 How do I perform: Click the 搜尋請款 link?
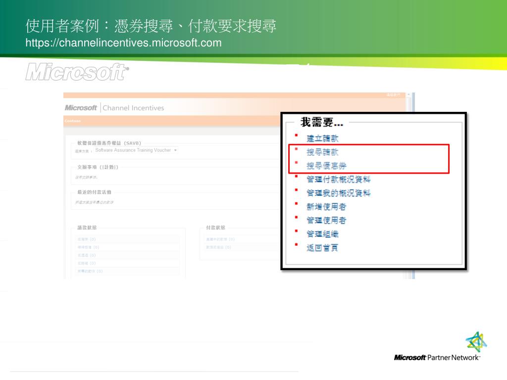click(322, 152)
